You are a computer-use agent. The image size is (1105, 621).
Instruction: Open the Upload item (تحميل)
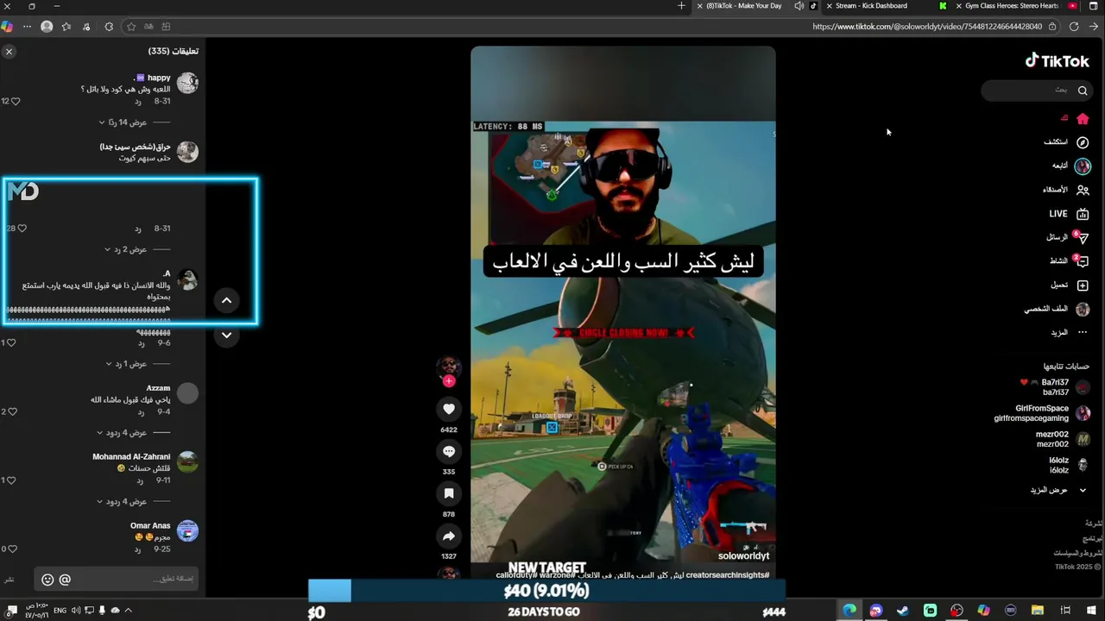pyautogui.click(x=1070, y=285)
